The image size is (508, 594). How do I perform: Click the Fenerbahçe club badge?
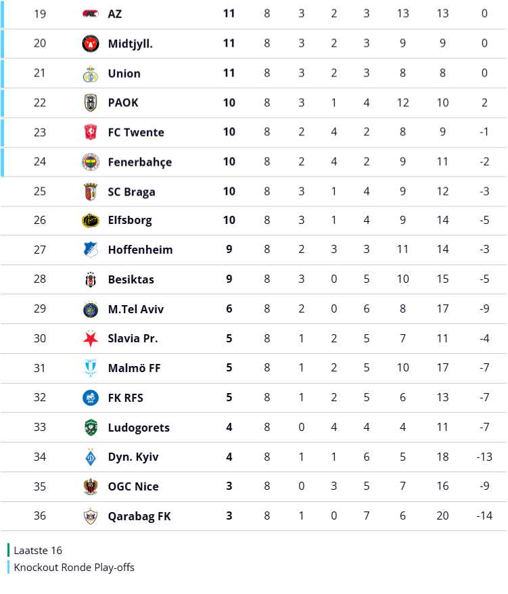coord(91,162)
